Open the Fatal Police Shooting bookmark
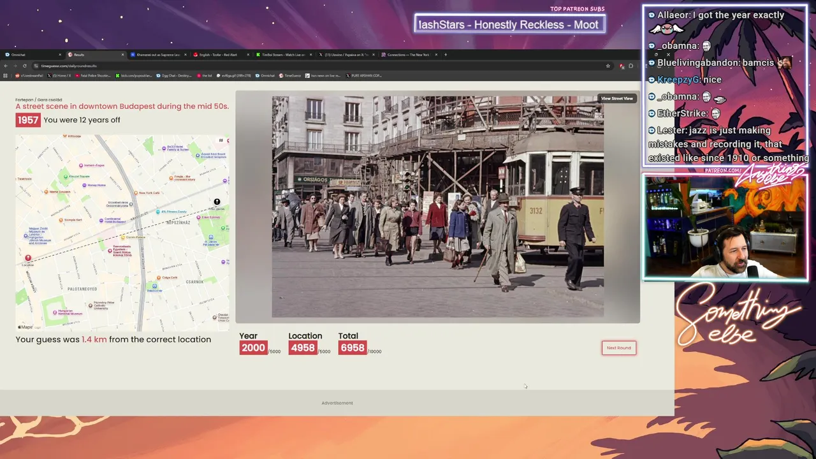This screenshot has width=816, height=459. [x=93, y=75]
